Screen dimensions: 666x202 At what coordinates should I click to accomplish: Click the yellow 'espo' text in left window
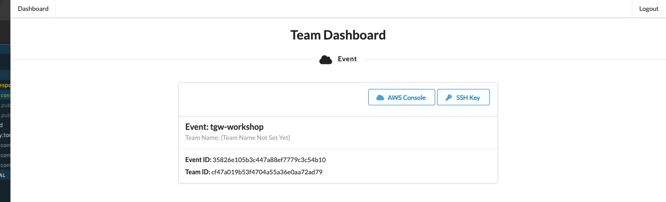(5, 85)
